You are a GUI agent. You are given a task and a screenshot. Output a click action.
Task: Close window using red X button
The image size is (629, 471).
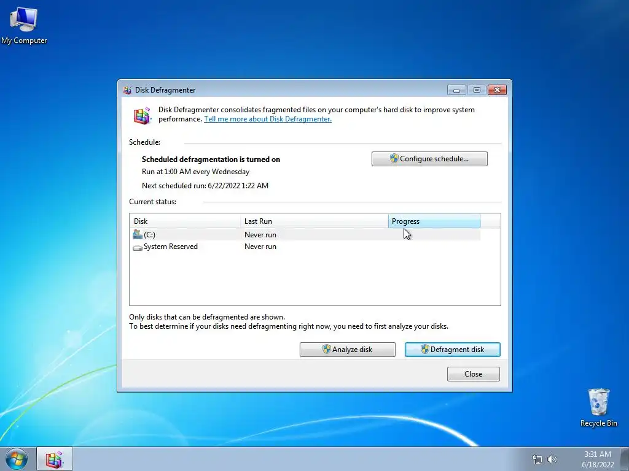497,90
